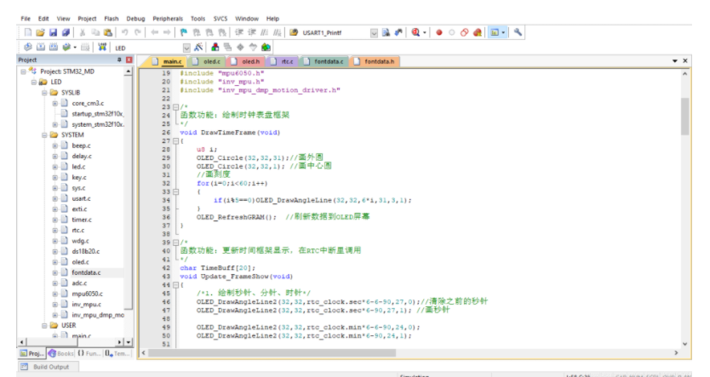Expand the mpu6050.c tree node

point(54,294)
